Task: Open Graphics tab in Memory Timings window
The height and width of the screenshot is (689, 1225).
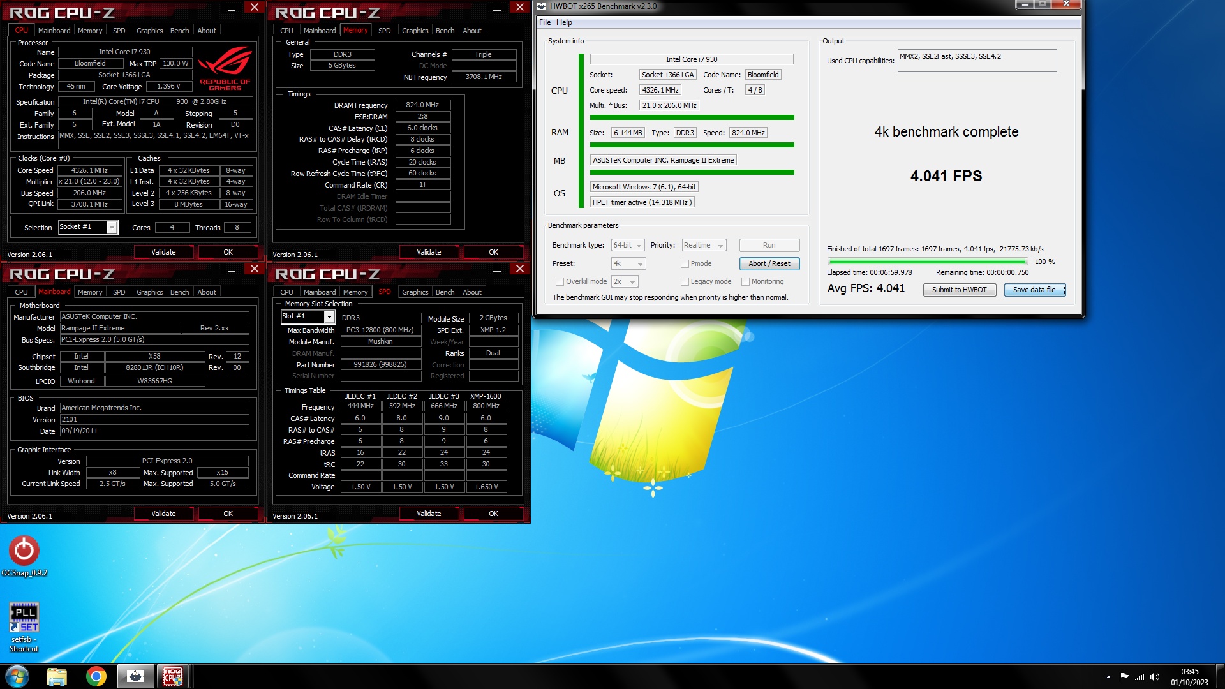Action: 415,31
